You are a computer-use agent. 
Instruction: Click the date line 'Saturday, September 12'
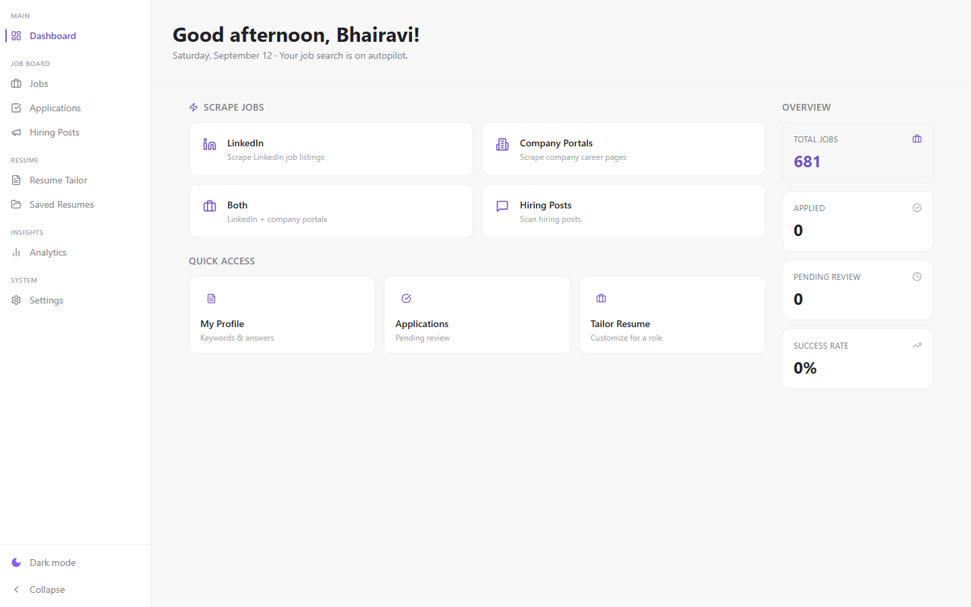[x=223, y=55]
